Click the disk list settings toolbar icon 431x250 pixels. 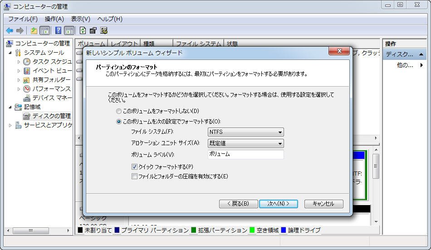[103, 30]
